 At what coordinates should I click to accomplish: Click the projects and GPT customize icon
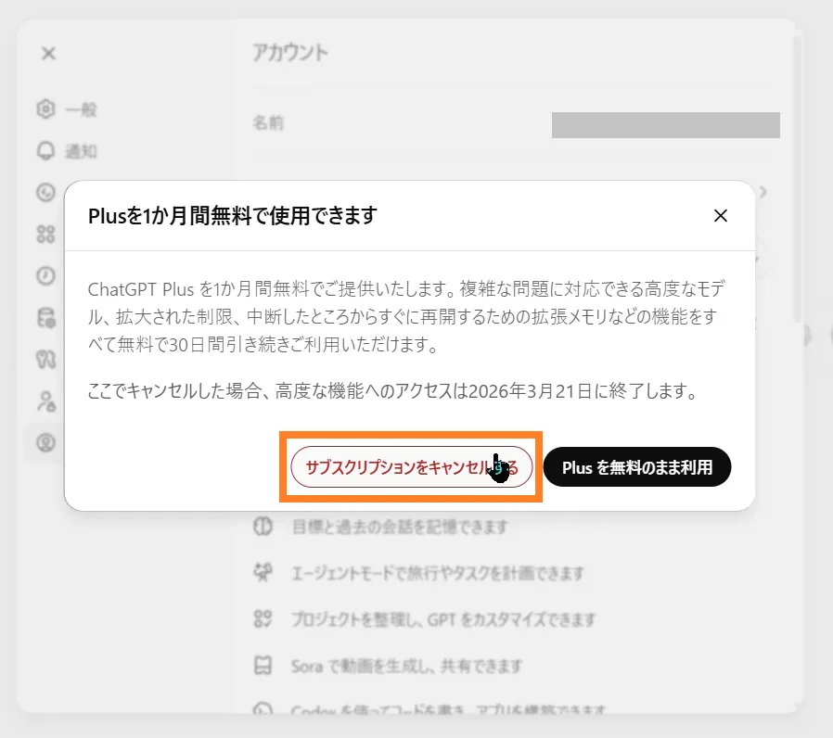coord(263,618)
